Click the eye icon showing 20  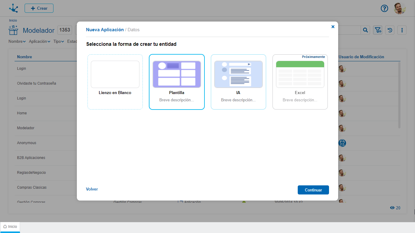(392, 208)
